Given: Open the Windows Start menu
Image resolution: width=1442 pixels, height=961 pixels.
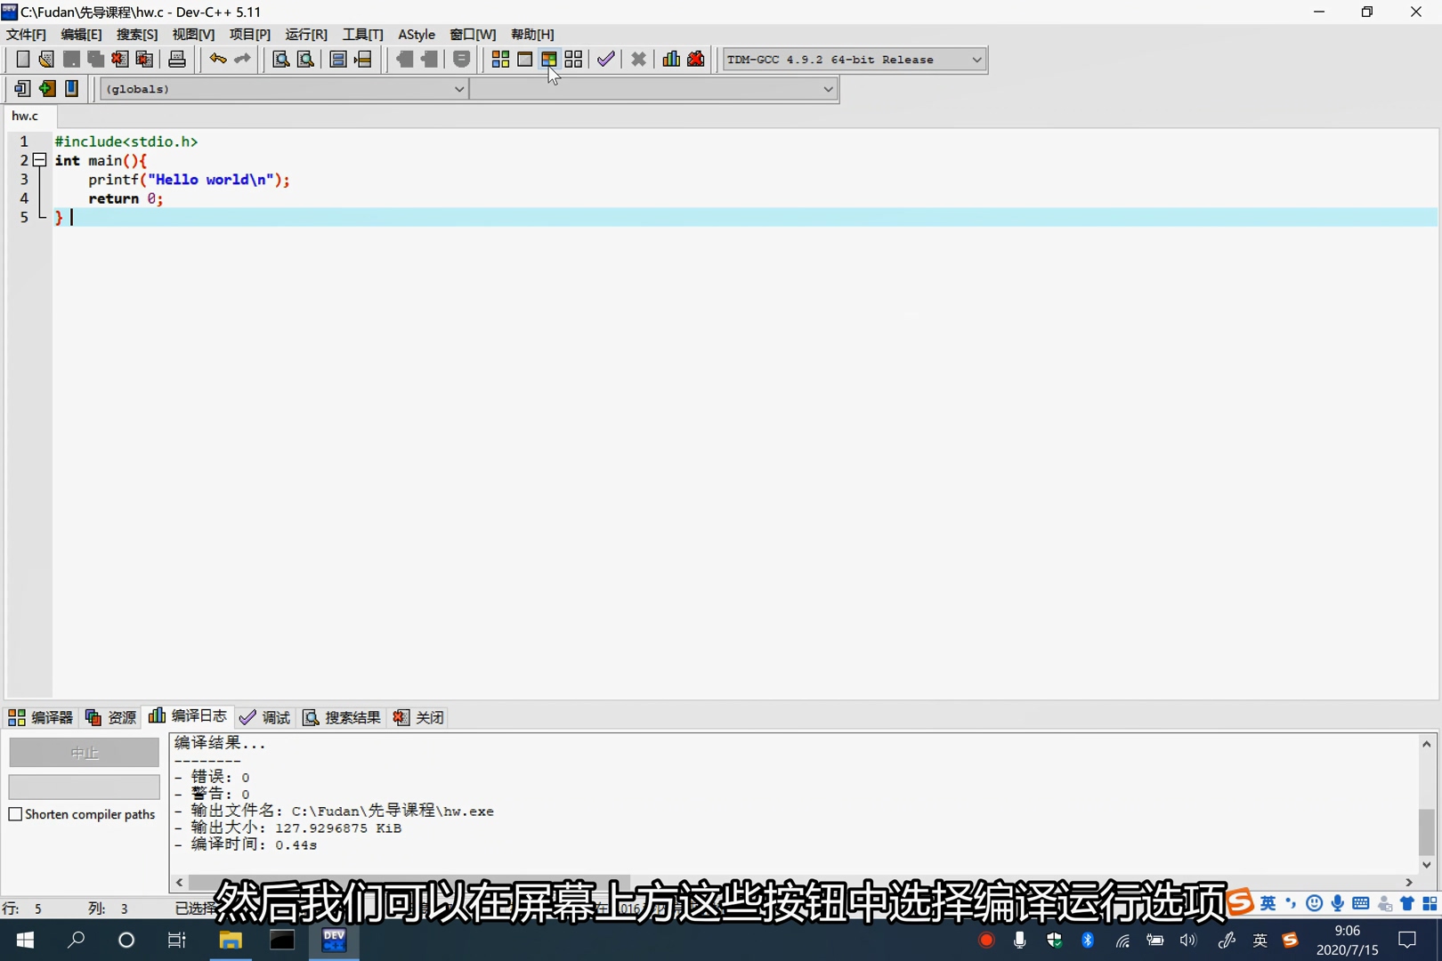Looking at the screenshot, I should 25,940.
